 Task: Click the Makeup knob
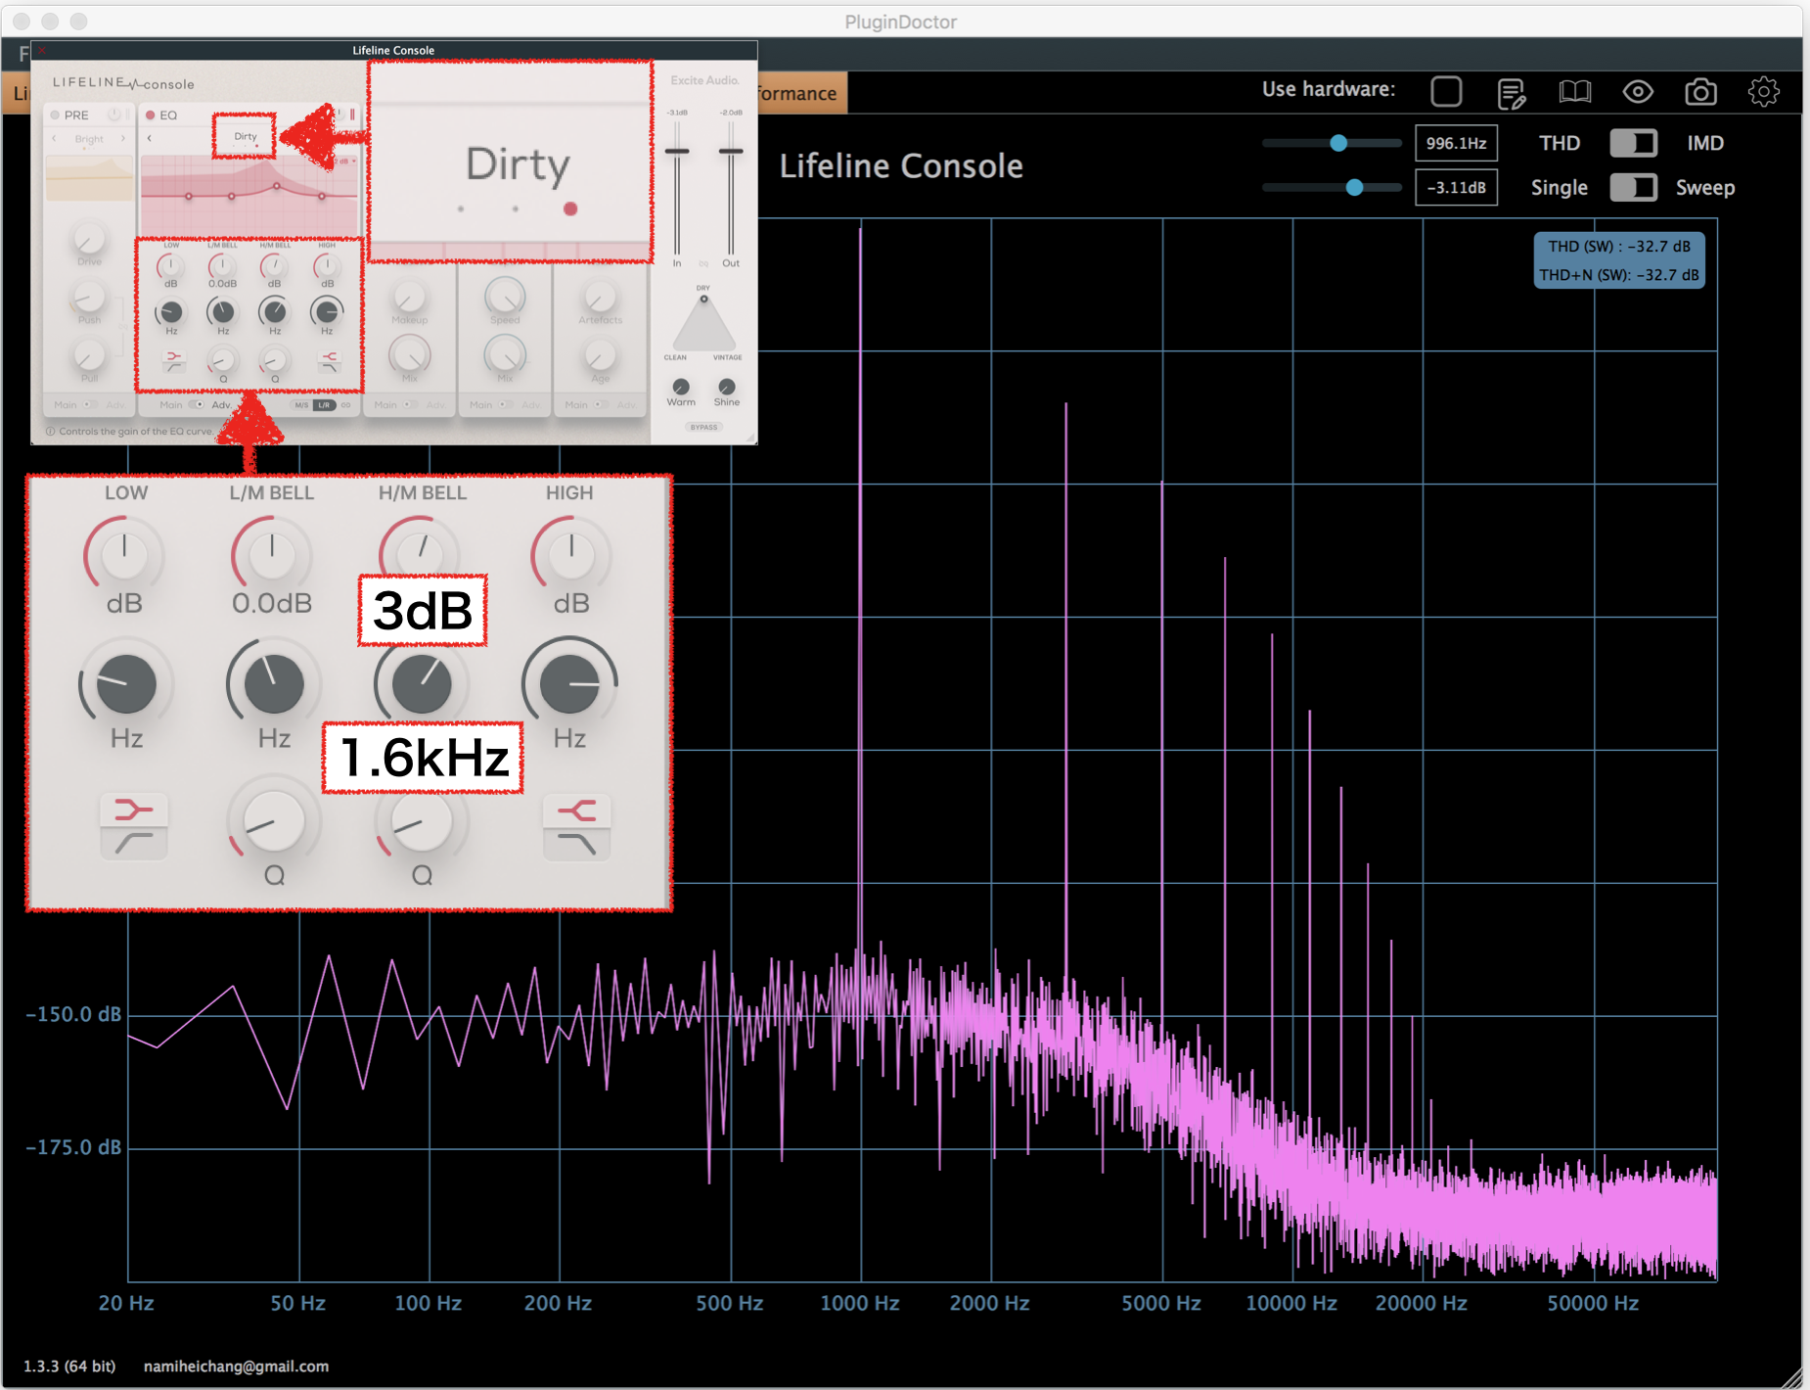[x=409, y=297]
